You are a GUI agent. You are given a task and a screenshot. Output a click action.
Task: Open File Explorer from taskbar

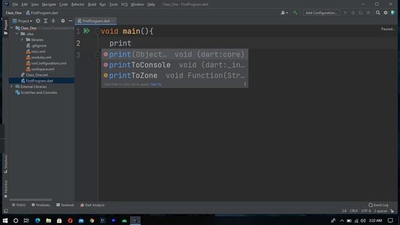[x=49, y=221]
